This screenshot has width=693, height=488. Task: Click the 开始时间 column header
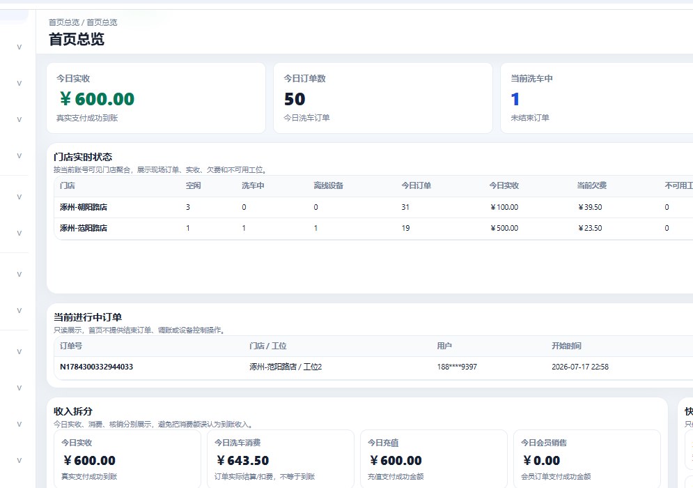(566, 346)
